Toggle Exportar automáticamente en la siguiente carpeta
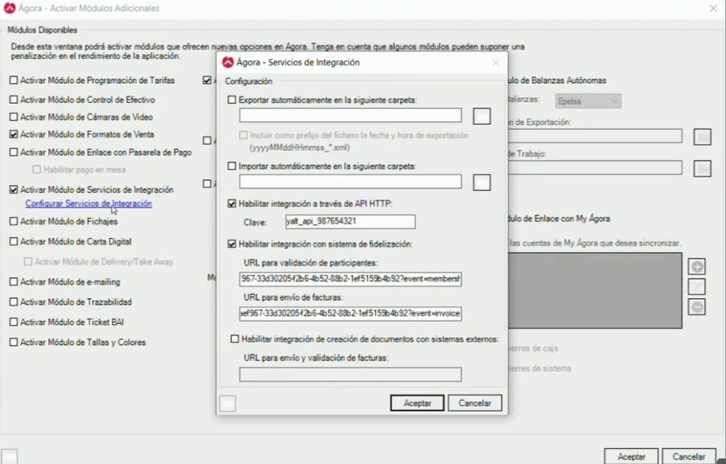This screenshot has height=464, width=726. click(232, 100)
